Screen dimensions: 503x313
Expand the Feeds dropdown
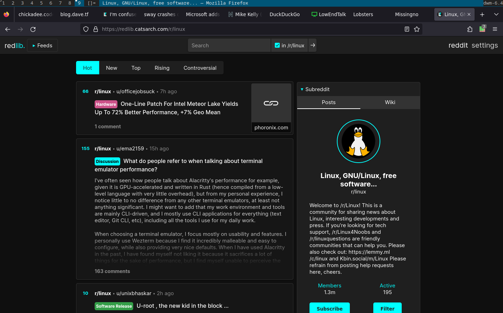[x=42, y=45]
